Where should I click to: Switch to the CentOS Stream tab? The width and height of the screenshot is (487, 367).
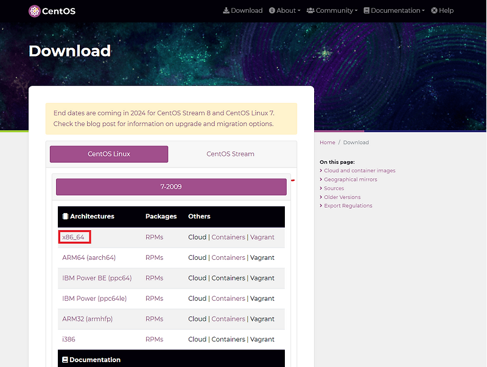231,154
